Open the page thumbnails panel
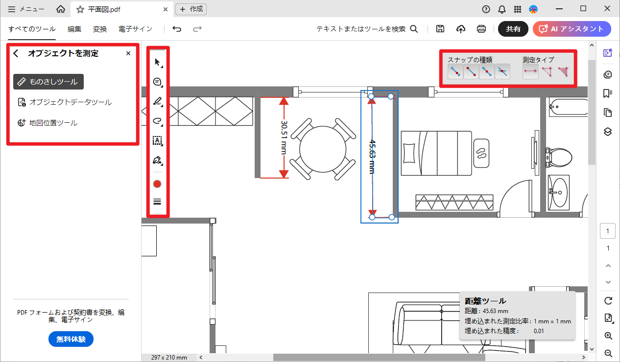This screenshot has width=620, height=362. click(608, 113)
